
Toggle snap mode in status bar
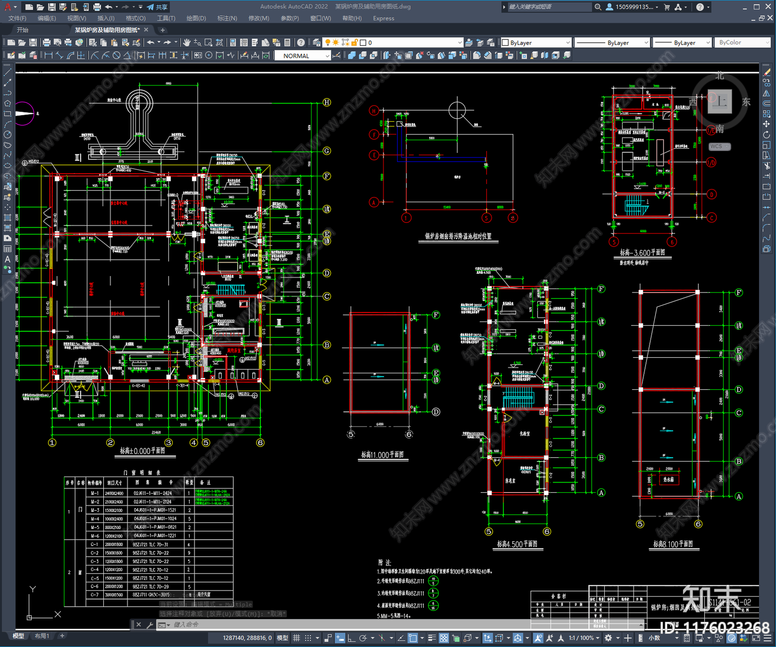(x=308, y=638)
